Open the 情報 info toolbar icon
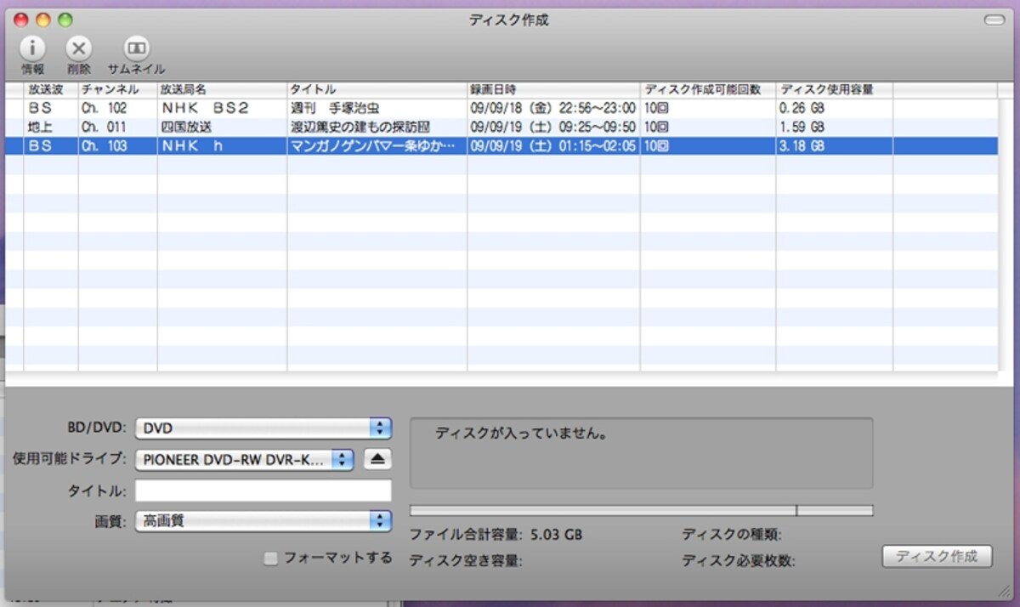The image size is (1020, 607). 32,48
